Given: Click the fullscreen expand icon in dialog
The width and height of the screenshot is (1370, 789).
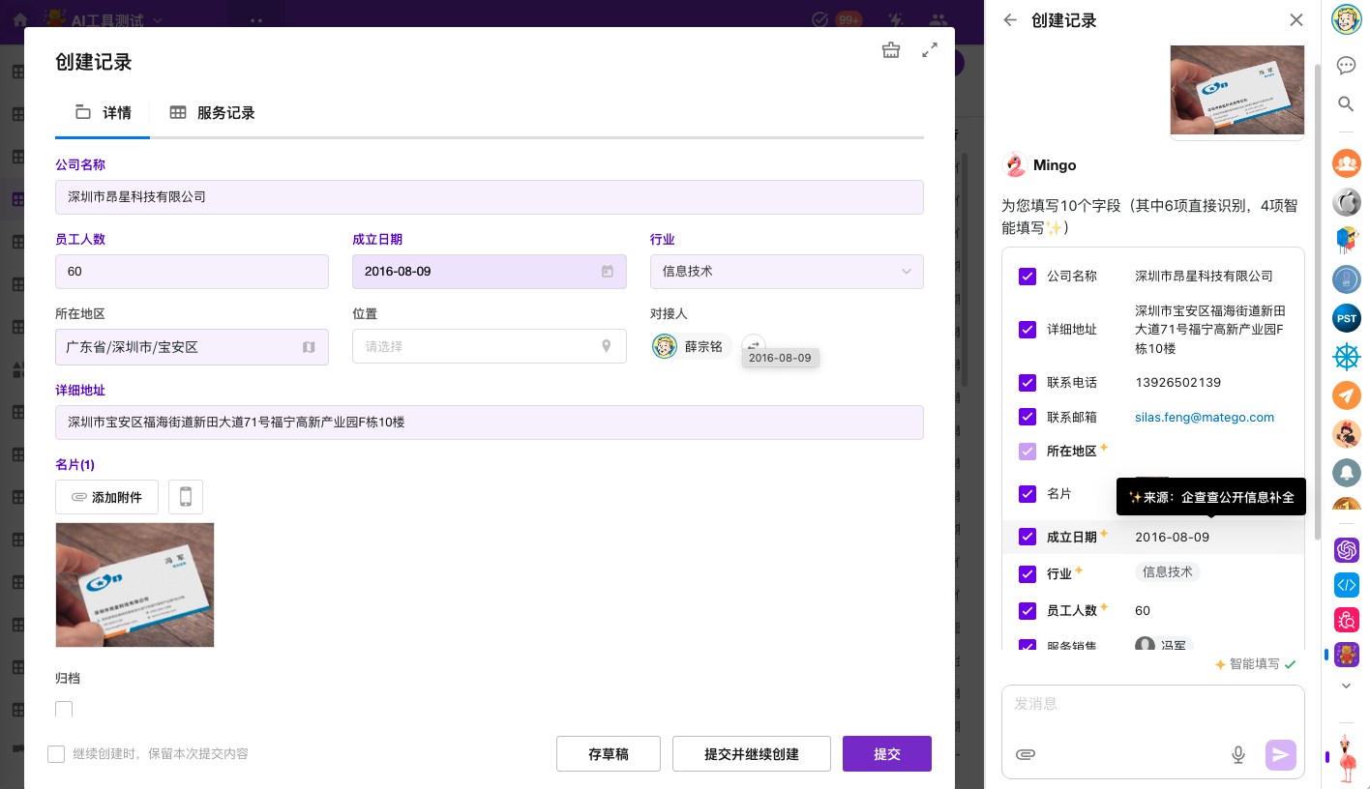Looking at the screenshot, I should pyautogui.click(x=929, y=50).
